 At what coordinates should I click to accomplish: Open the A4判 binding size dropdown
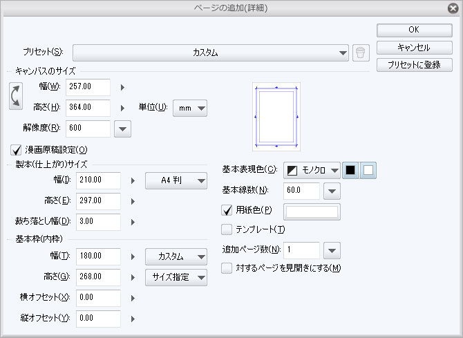(x=176, y=180)
